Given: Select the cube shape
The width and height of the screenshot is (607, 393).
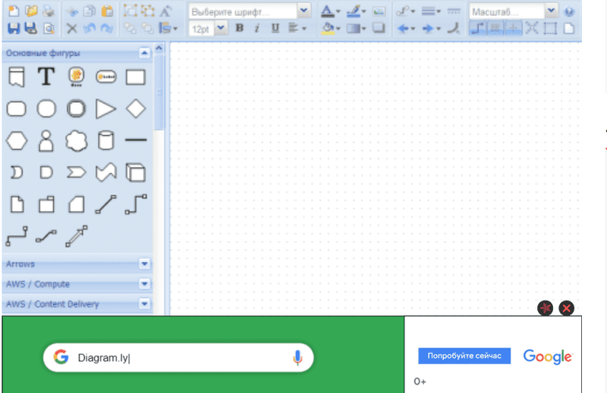Looking at the screenshot, I should pyautogui.click(x=135, y=173).
